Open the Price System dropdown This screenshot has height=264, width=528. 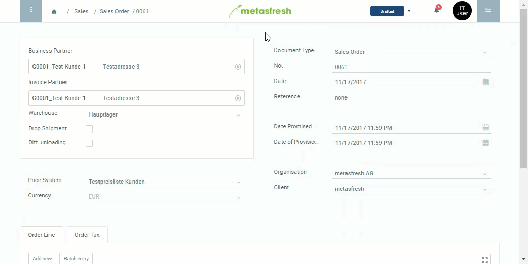[238, 182]
